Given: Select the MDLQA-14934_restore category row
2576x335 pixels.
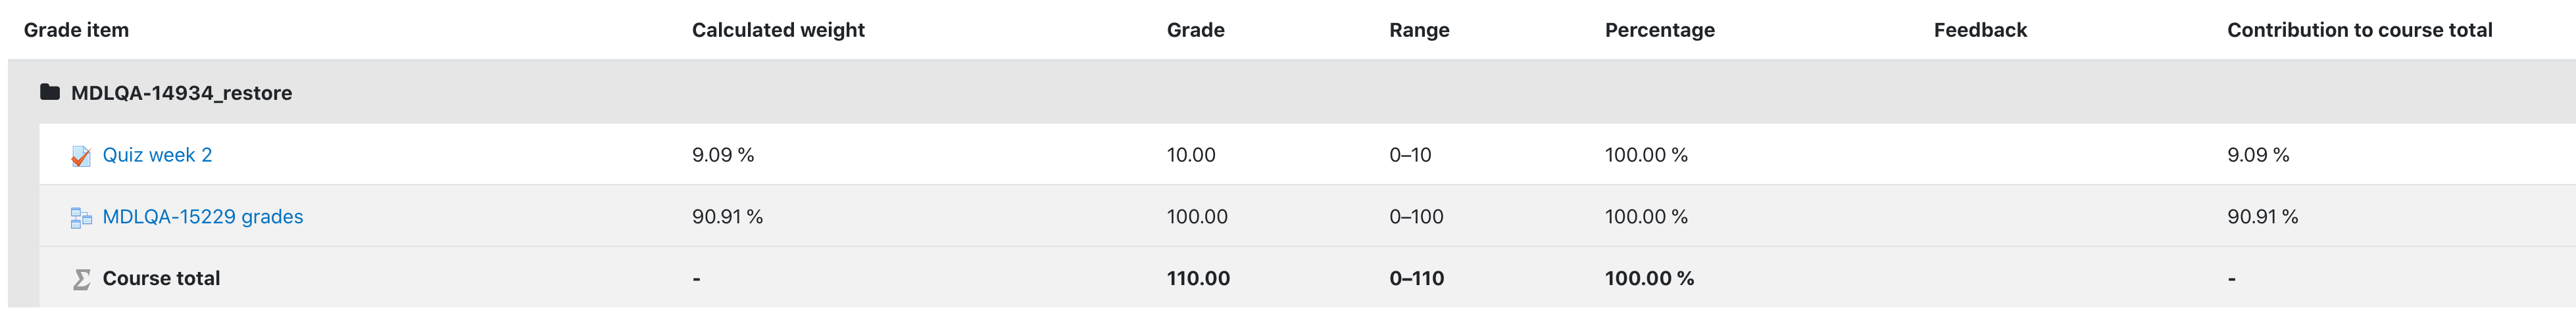Looking at the screenshot, I should coord(1292,92).
